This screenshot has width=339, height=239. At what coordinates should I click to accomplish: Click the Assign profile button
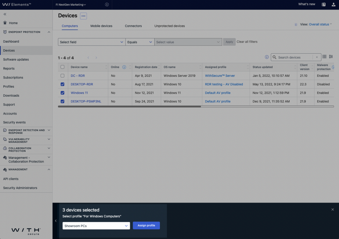(146, 225)
